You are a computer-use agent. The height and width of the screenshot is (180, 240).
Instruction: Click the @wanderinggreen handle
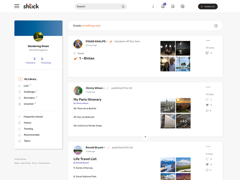[x=38, y=50]
